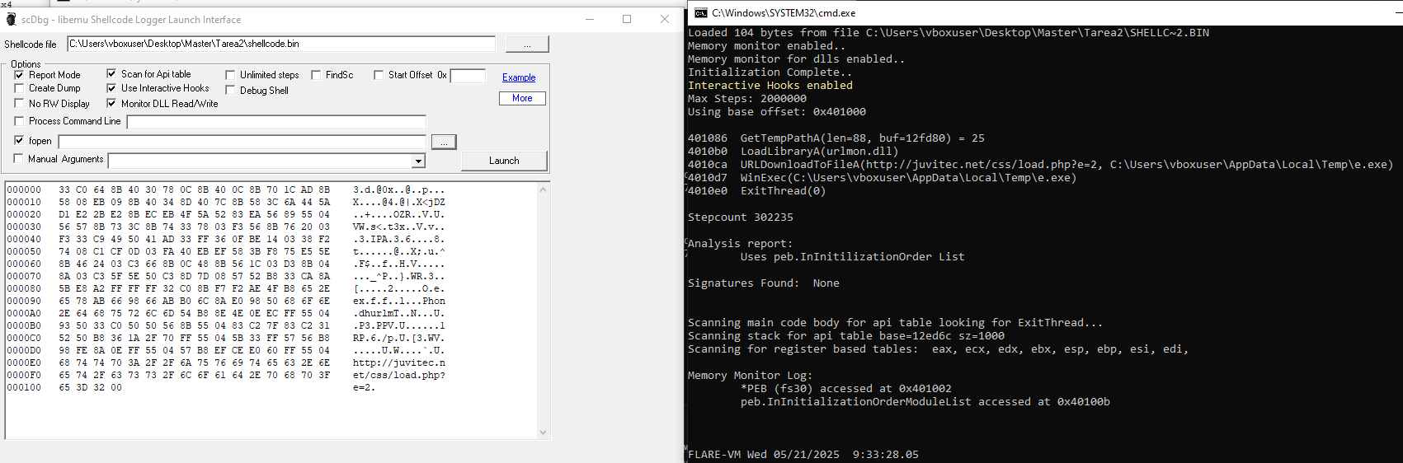
Task: Click the URLDownloadToFileA line in cmd
Action: (x=1041, y=165)
